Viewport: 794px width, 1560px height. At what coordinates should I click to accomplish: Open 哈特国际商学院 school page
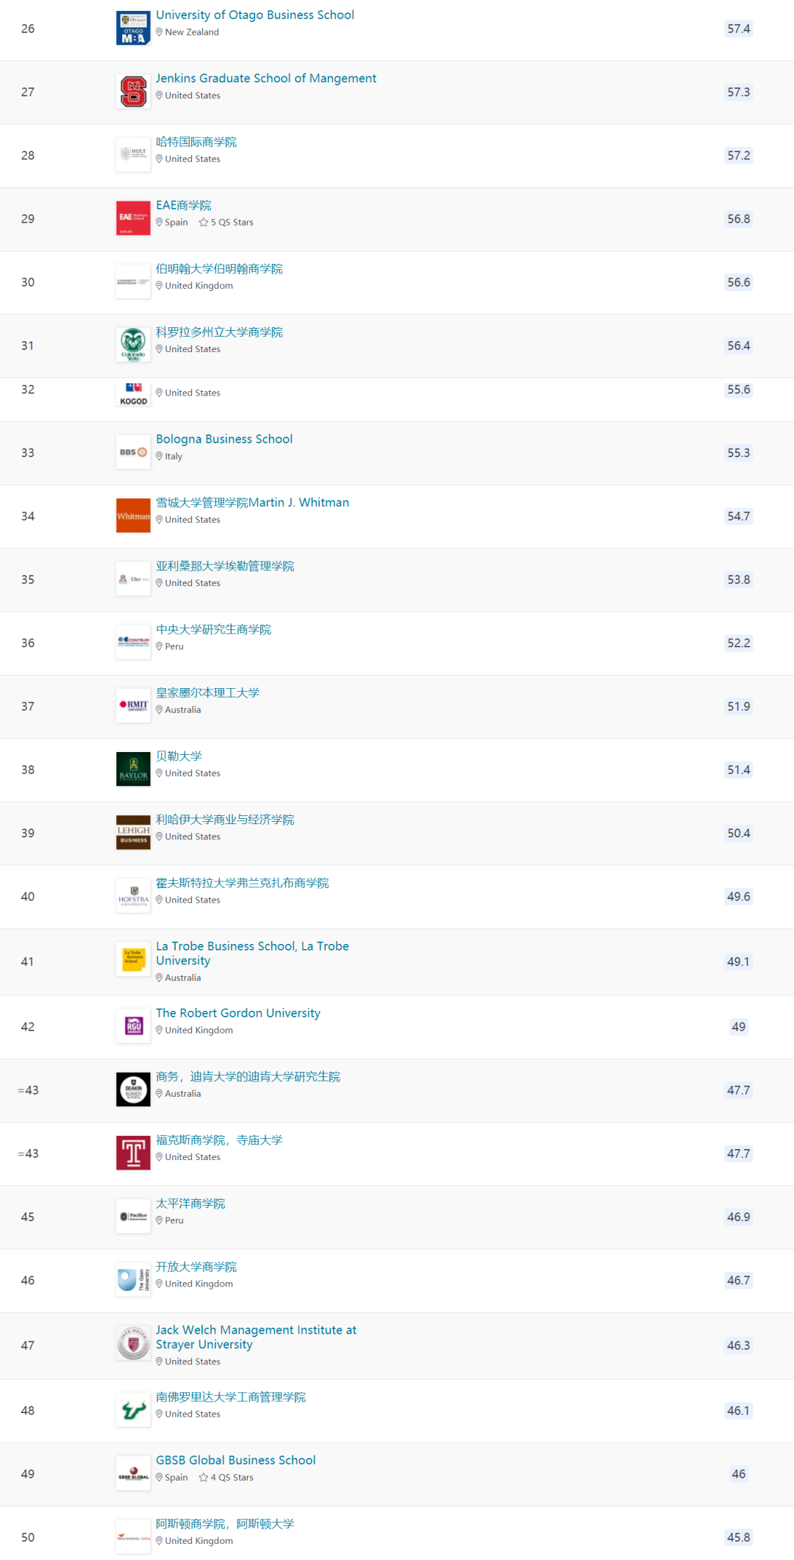[196, 142]
